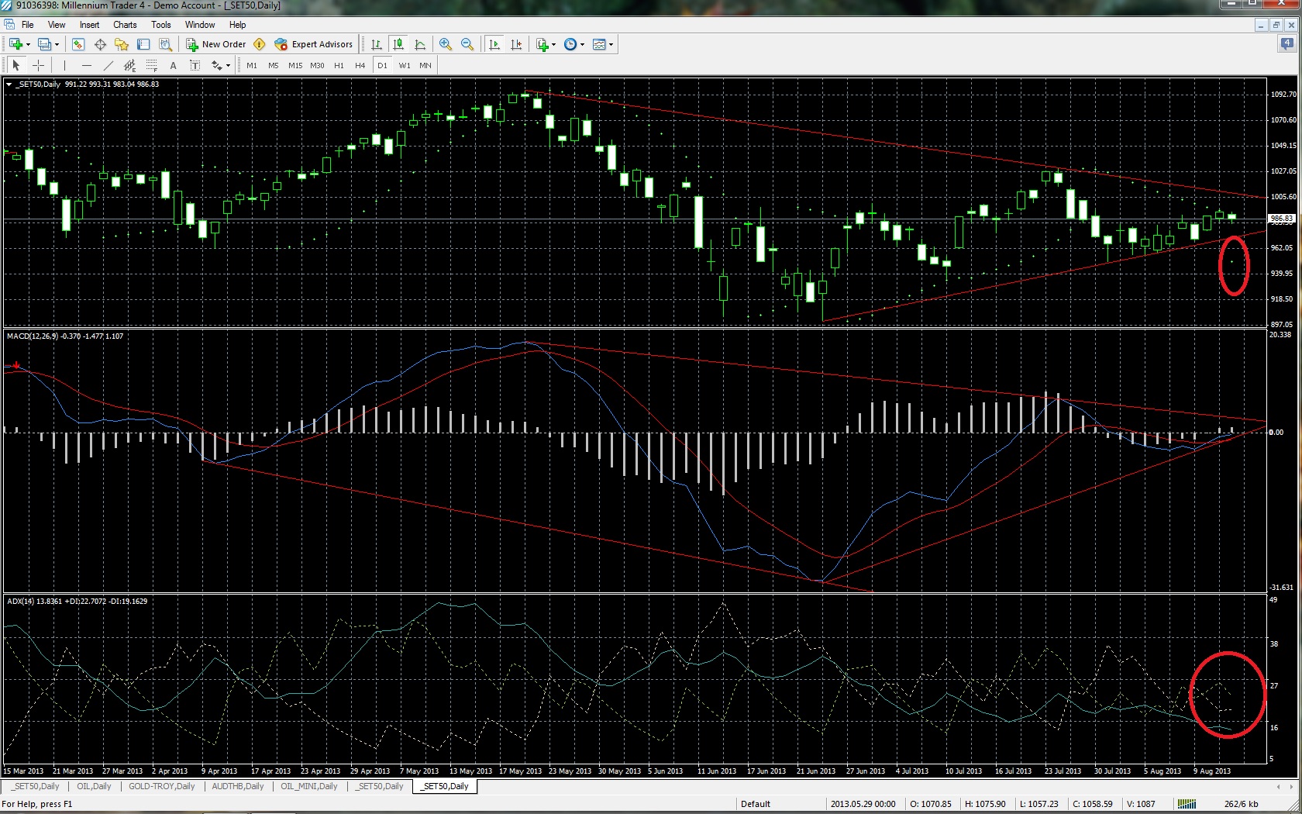Switch chart to line chart mode
The height and width of the screenshot is (814, 1302).
(x=419, y=44)
